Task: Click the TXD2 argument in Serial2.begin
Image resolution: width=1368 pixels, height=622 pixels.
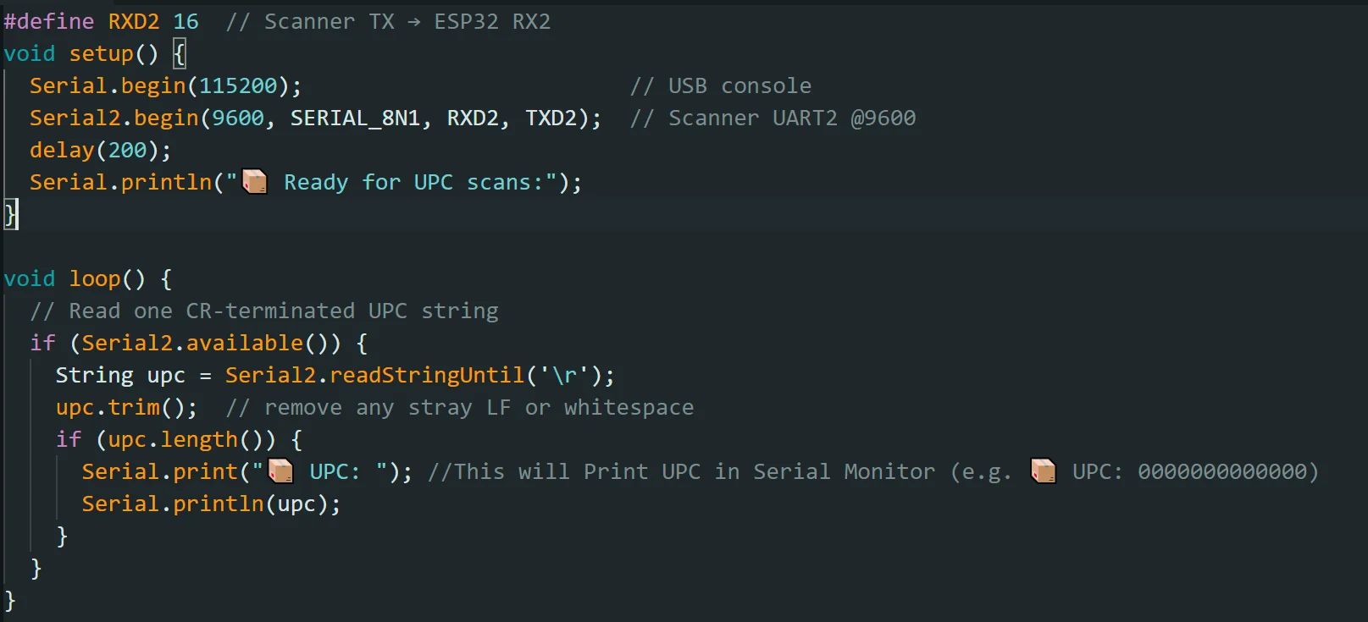Action: point(551,118)
